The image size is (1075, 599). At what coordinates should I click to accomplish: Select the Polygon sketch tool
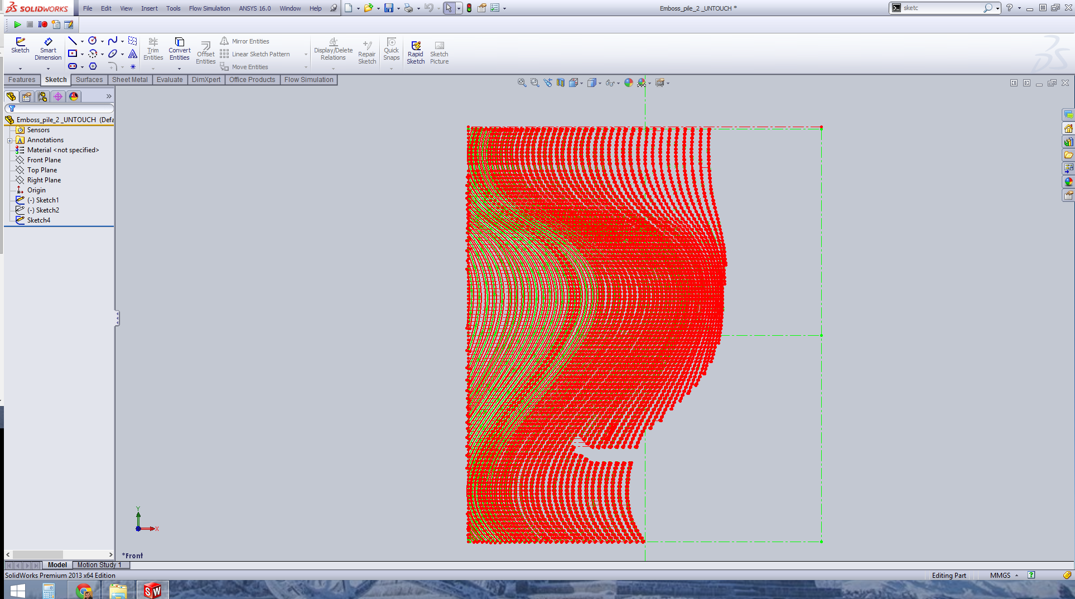point(93,66)
